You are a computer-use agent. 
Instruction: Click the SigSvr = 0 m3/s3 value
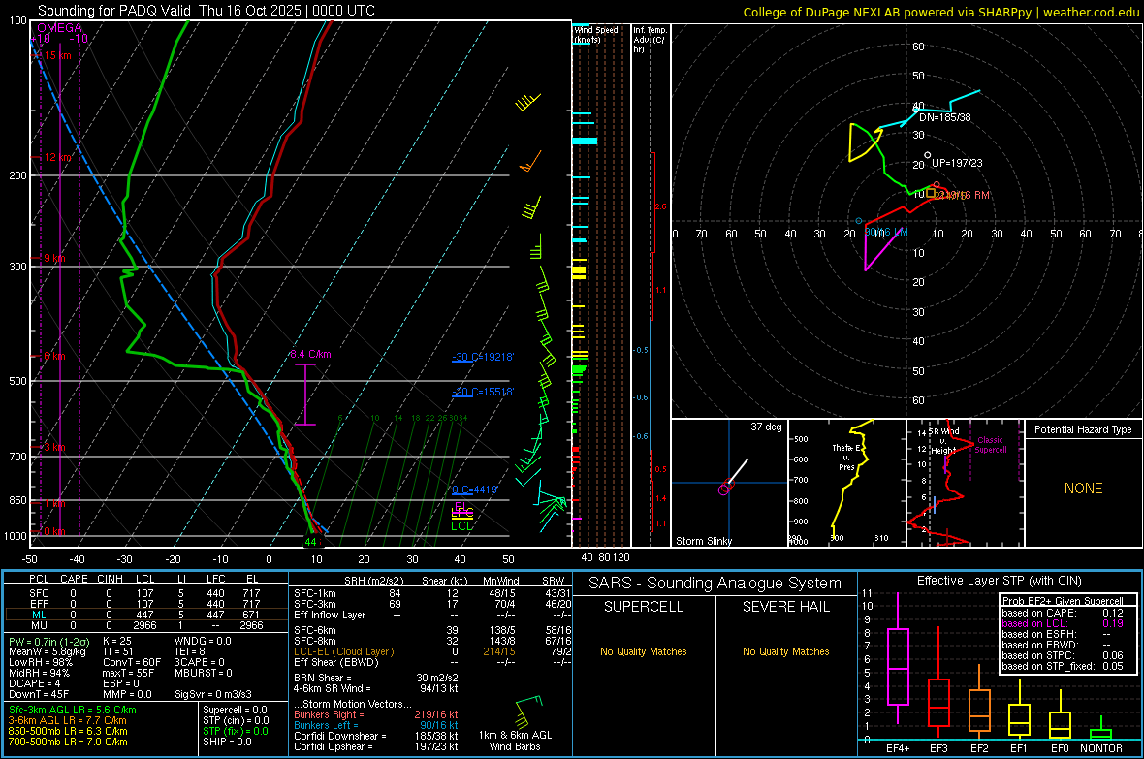213,694
